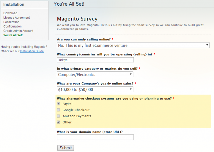This screenshot has height=152, width=214.
Task: Select the Create Admin Account step
Action: click(18, 31)
